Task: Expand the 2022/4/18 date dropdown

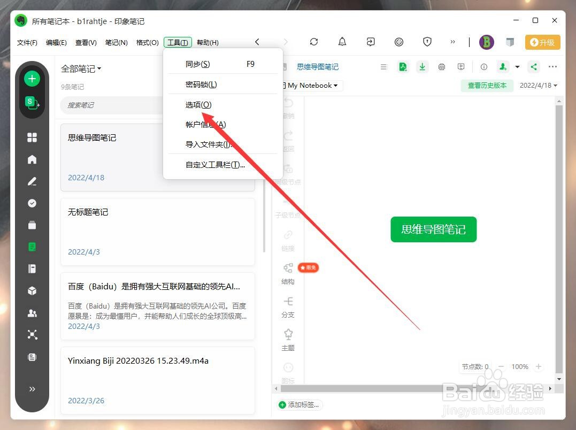Action: 538,86
